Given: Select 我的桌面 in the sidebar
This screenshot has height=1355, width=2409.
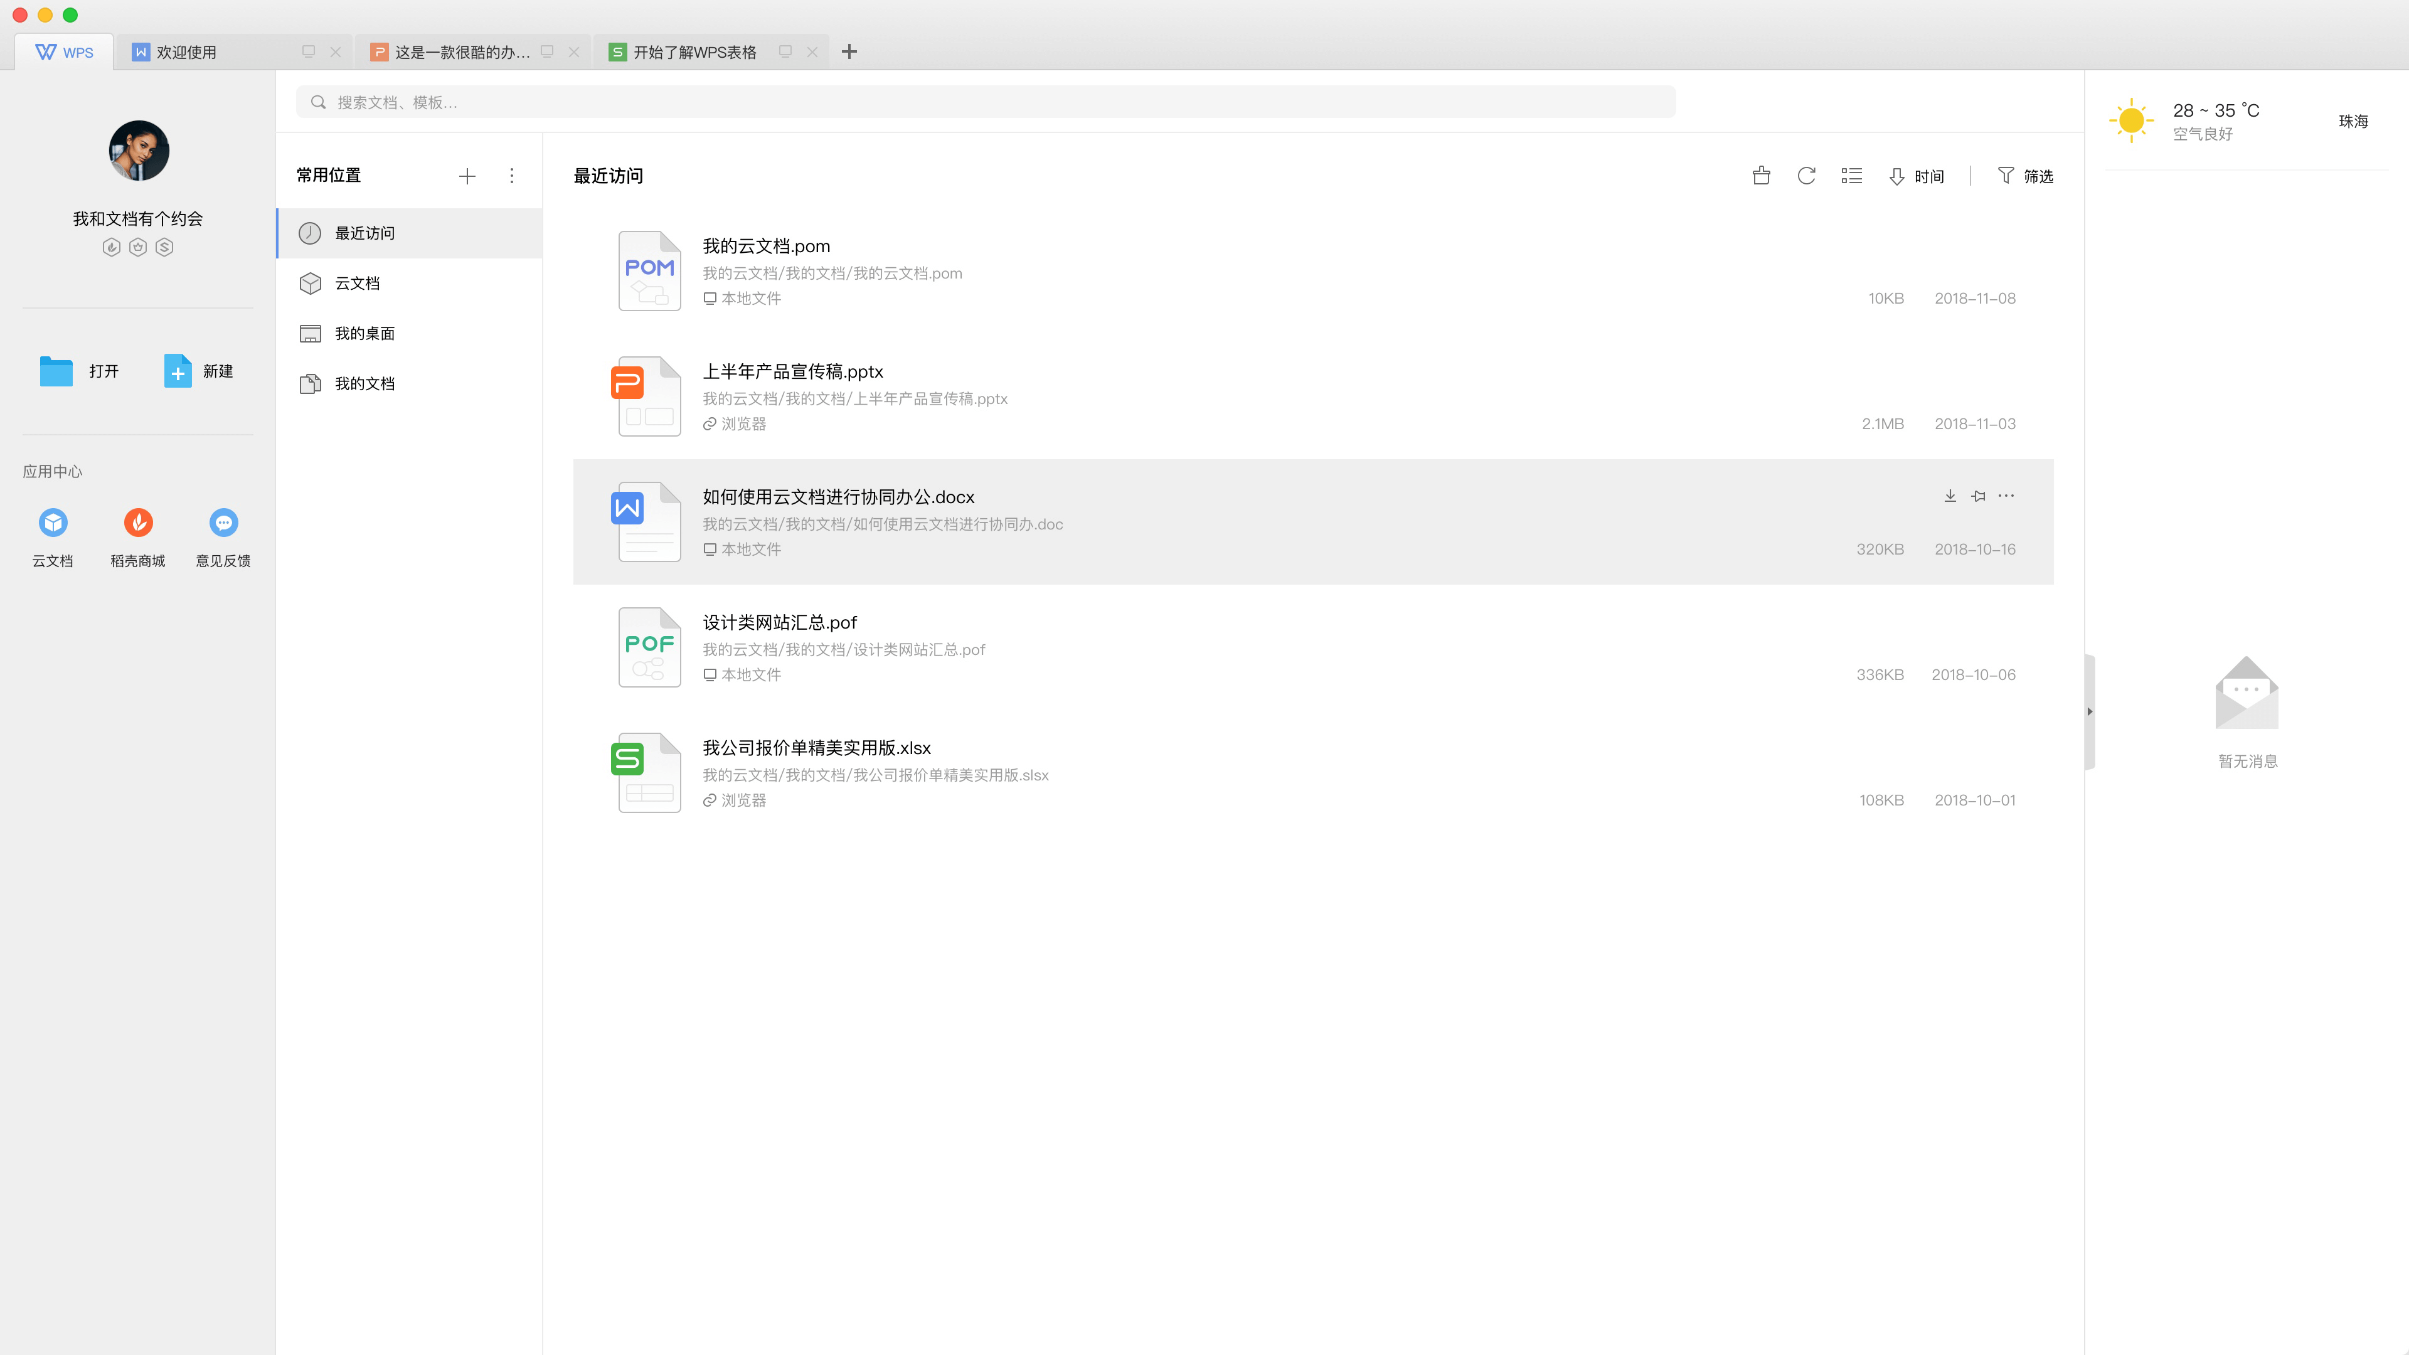Looking at the screenshot, I should tap(364, 333).
